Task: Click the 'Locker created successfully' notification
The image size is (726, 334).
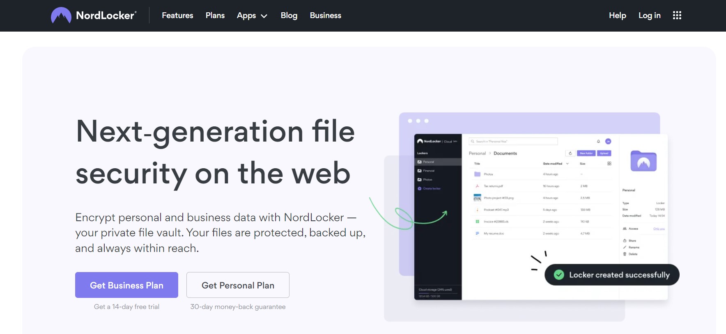Action: tap(612, 275)
